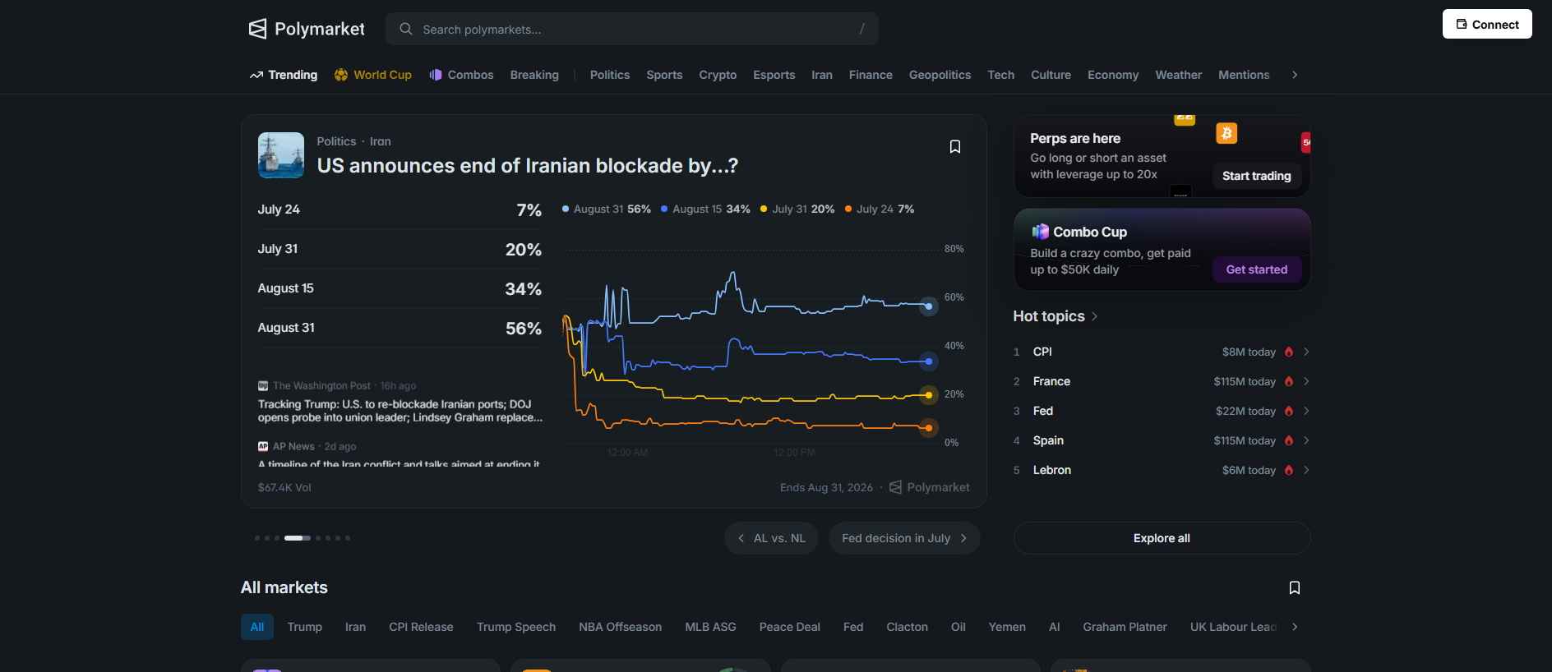This screenshot has height=672, width=1552.
Task: Open Fed topic chevron arrow
Action: [1306, 411]
